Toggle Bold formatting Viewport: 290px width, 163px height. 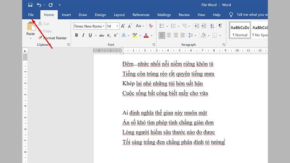[76, 35]
